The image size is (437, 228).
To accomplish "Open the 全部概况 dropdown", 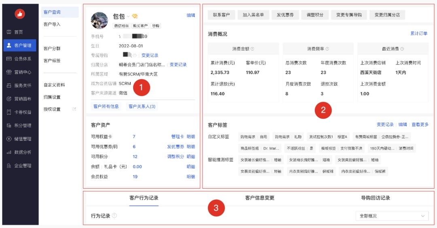I will [392, 216].
